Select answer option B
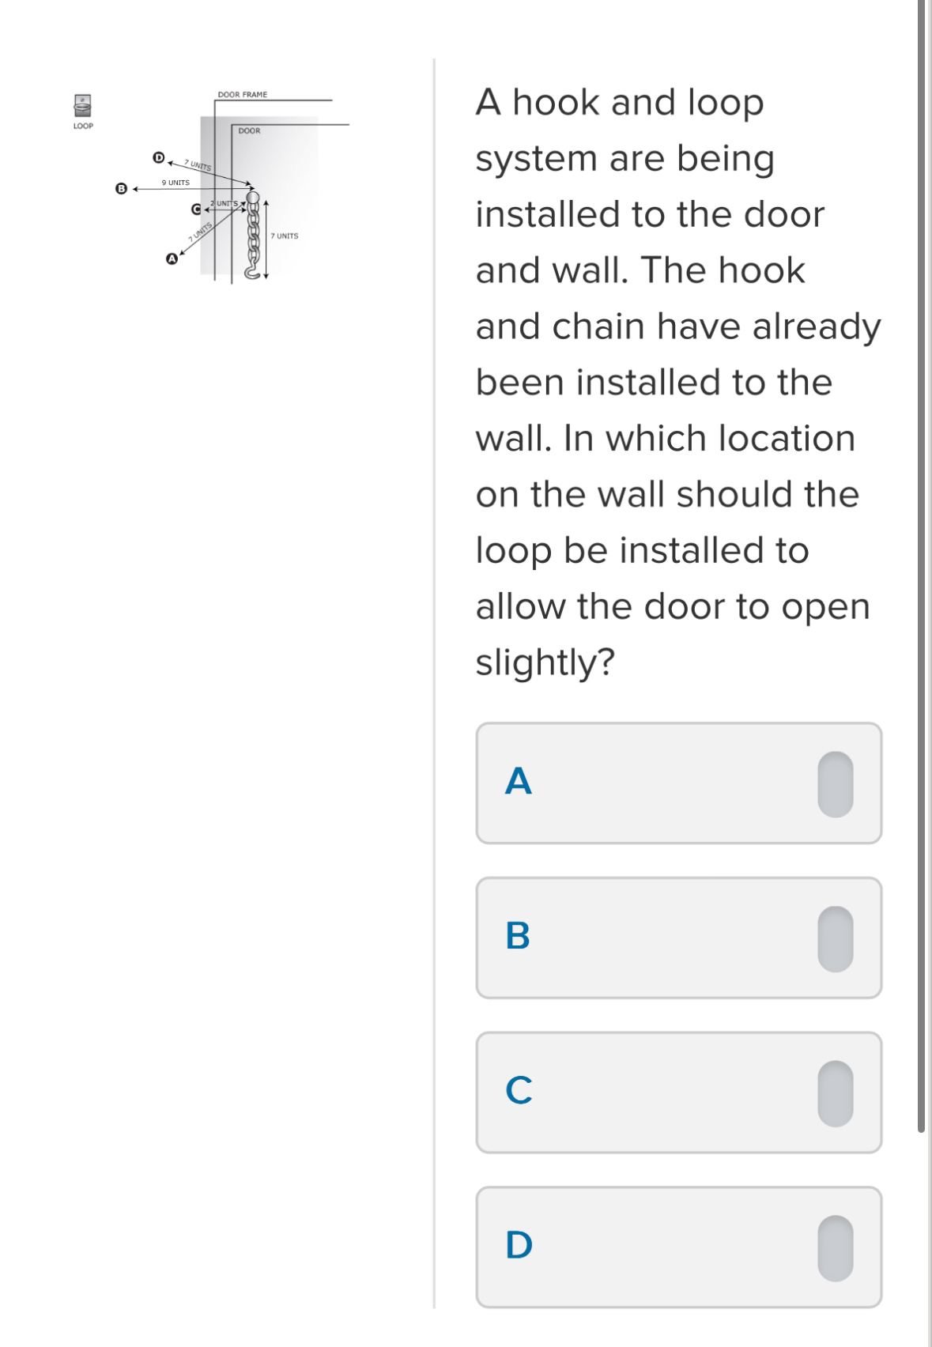This screenshot has width=932, height=1347. 678,938
